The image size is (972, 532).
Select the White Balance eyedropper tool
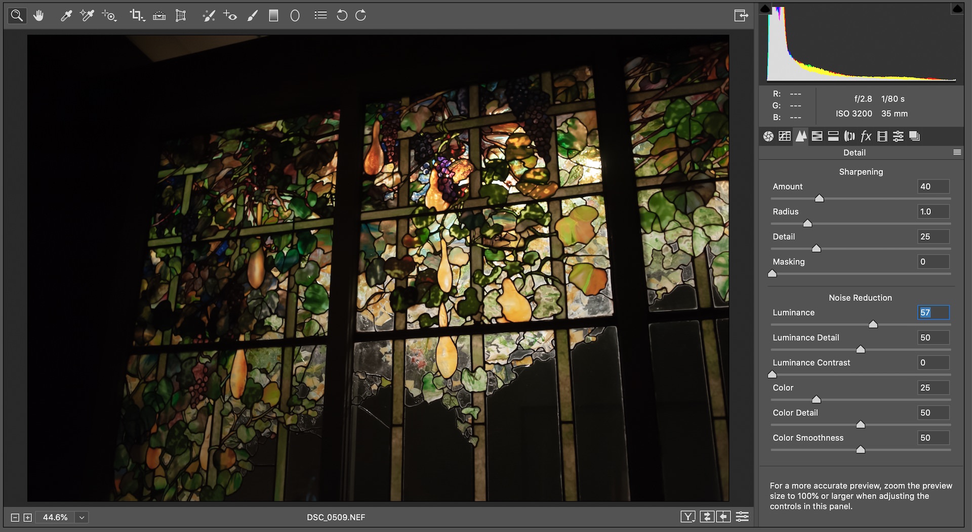pos(66,16)
